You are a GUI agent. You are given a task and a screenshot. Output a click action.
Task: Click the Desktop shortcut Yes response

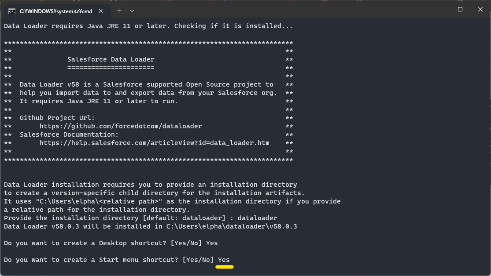point(211,243)
